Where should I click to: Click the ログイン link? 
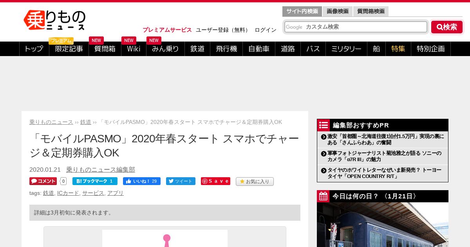point(266,30)
